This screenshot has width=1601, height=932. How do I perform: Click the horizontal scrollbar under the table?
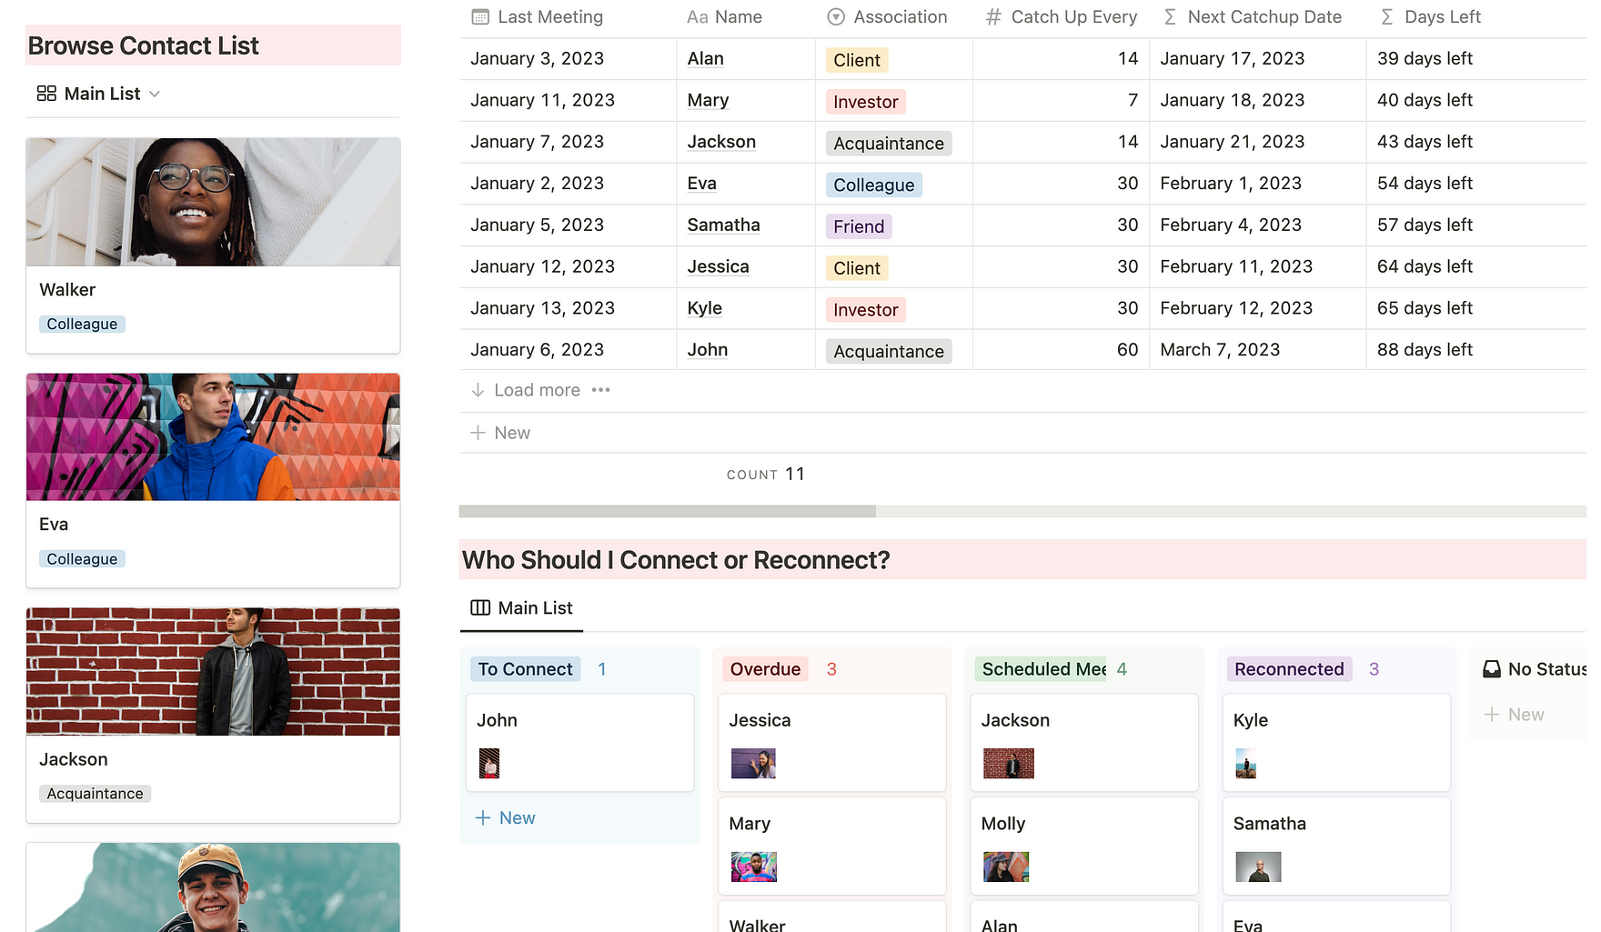tap(667, 512)
